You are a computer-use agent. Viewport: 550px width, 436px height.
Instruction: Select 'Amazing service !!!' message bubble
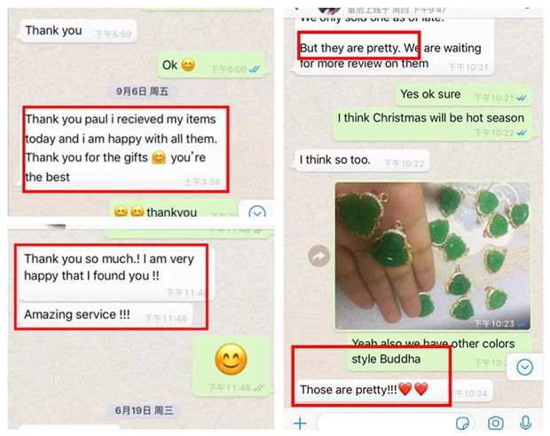click(x=106, y=314)
